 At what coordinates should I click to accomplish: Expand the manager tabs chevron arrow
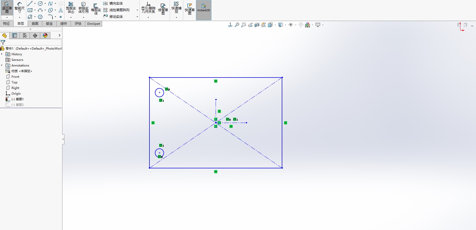coord(59,35)
